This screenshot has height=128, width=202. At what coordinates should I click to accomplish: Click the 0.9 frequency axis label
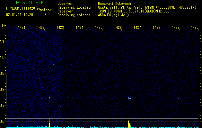(x=3, y=74)
